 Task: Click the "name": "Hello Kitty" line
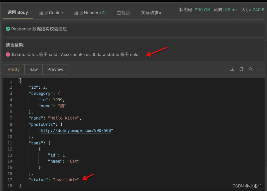[55, 118]
